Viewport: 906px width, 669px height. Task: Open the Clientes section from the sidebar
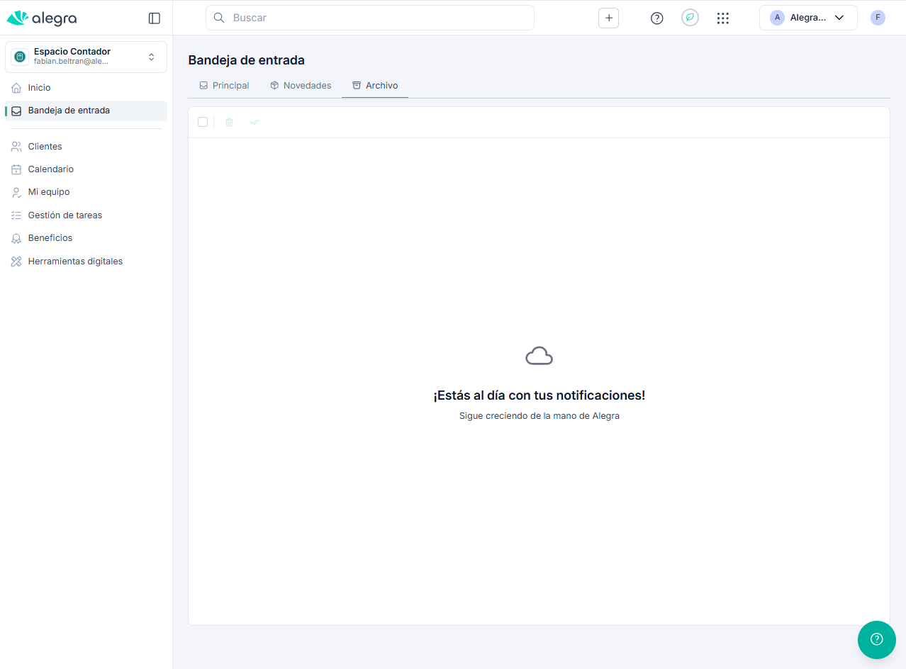click(45, 146)
